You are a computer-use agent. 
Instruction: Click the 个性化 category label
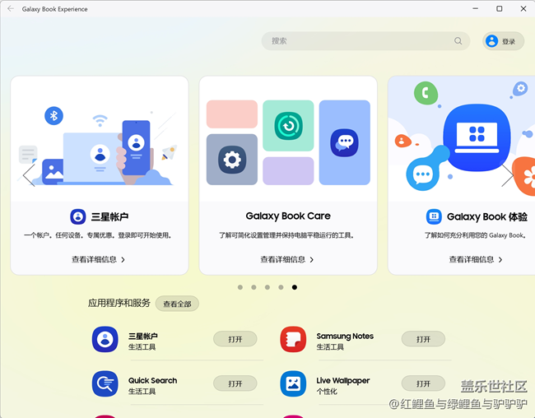click(327, 392)
